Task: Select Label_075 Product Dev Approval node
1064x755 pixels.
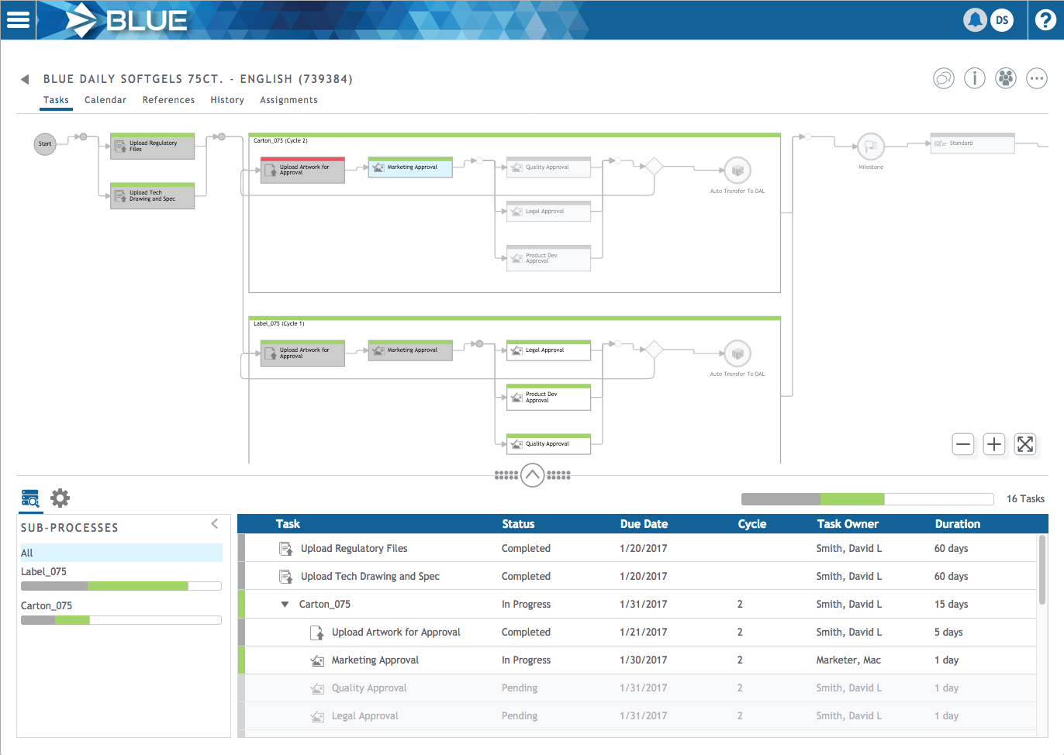Action: [548, 398]
